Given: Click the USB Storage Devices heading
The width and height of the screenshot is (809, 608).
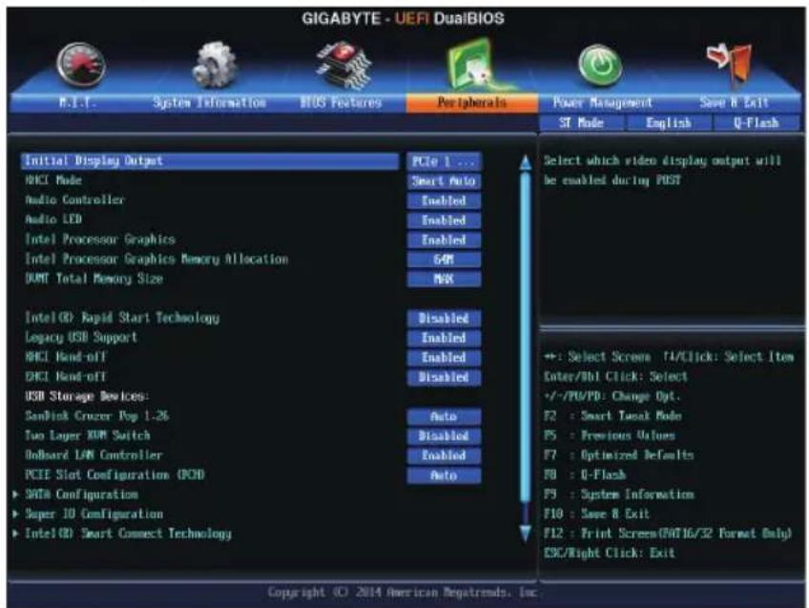Looking at the screenshot, I should pyautogui.click(x=87, y=396).
